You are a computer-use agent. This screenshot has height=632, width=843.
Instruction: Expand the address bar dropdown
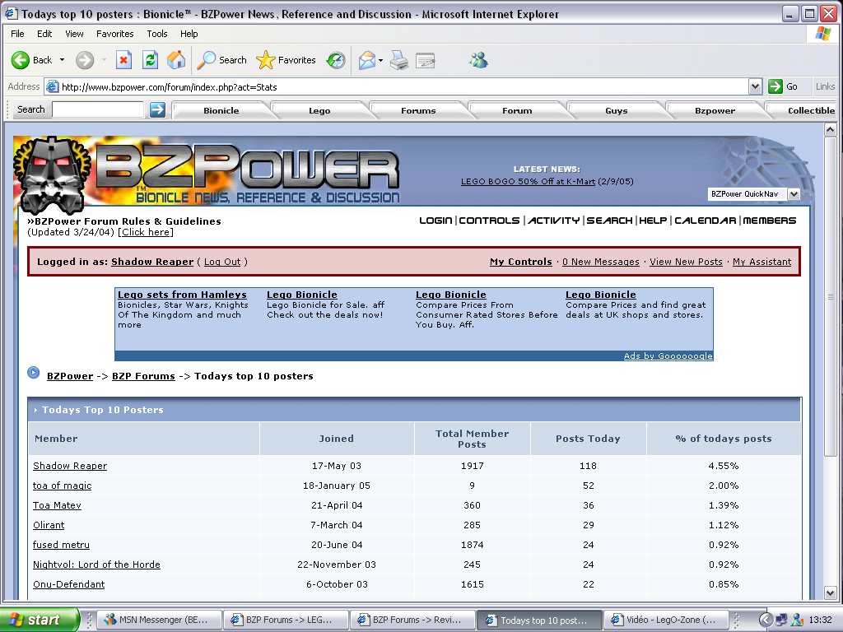pyautogui.click(x=756, y=86)
